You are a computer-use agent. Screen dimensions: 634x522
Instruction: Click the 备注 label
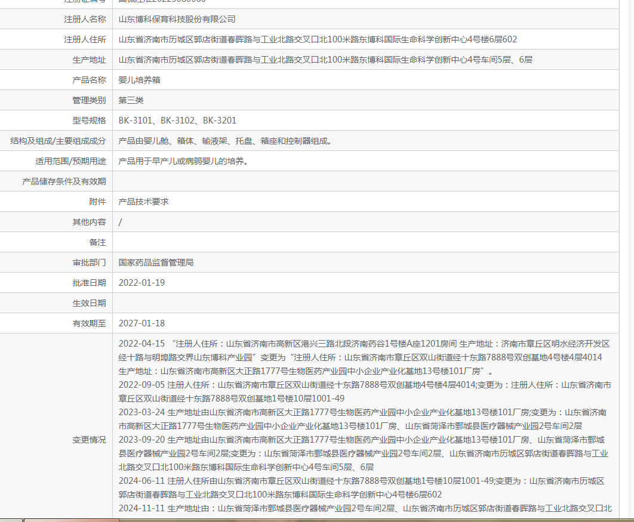97,242
